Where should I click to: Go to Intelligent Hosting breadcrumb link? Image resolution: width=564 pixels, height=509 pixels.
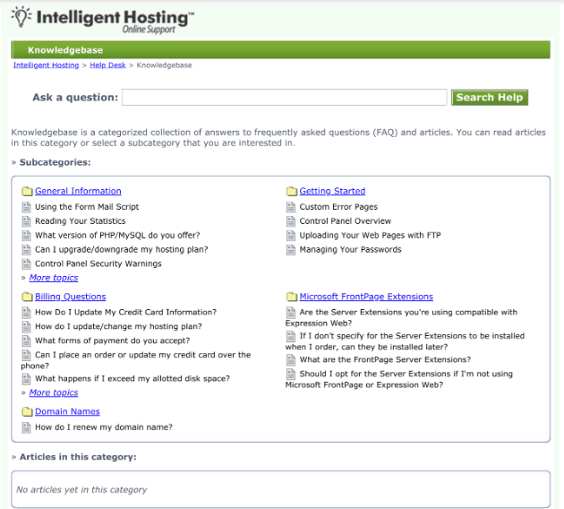click(46, 65)
